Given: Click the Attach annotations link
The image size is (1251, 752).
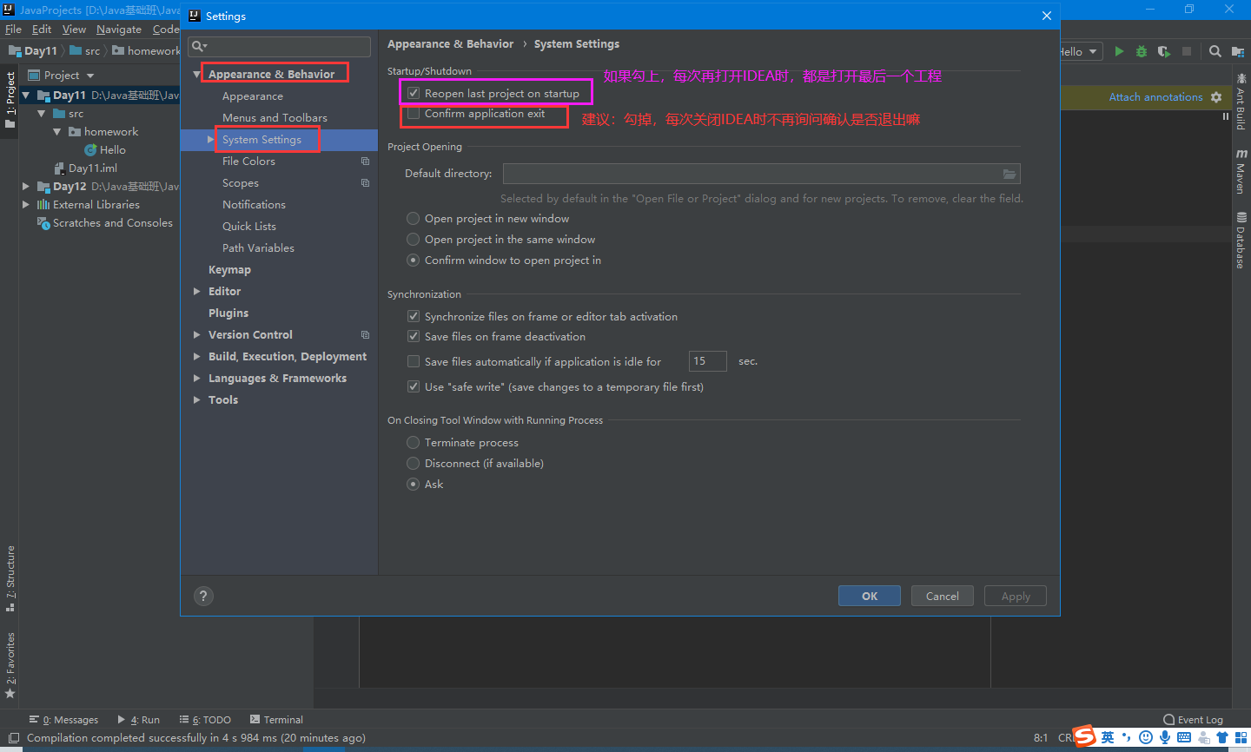Looking at the screenshot, I should pos(1155,97).
